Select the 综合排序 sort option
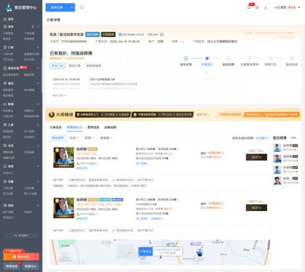The image size is (305, 272). (57, 138)
